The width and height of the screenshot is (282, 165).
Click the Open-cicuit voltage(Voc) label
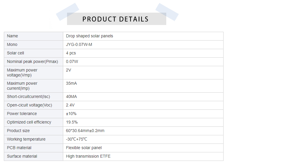pyautogui.click(x=30, y=105)
